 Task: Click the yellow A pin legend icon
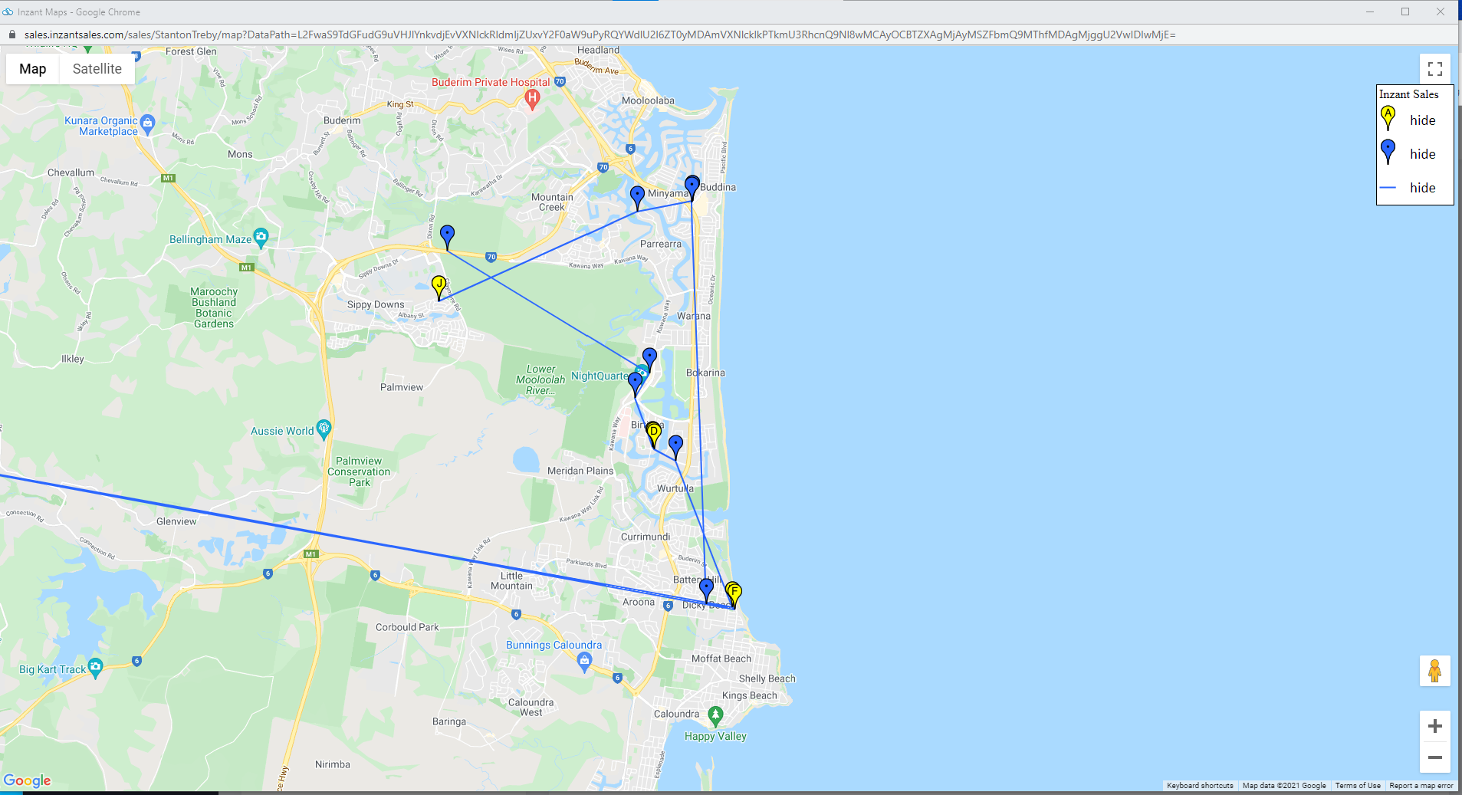[x=1388, y=118]
